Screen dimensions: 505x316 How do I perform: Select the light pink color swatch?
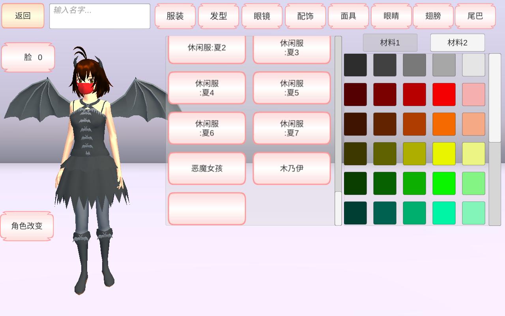click(473, 94)
